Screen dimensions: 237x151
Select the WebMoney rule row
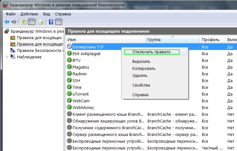pos(83,107)
